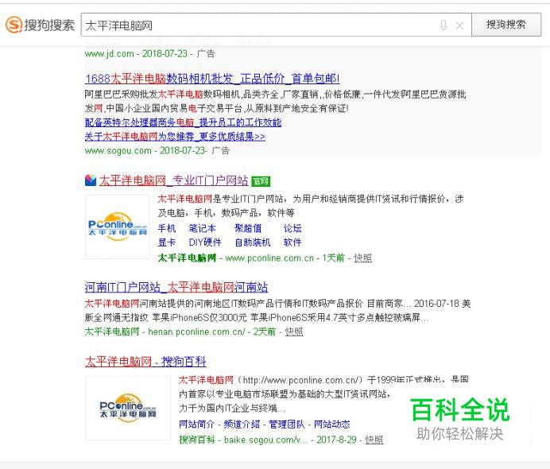
Task: Open 太平洋电脑网 - 搜狗百科 result title
Action: click(145, 362)
